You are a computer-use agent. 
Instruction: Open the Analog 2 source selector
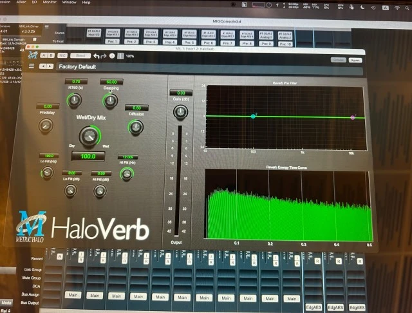(x=285, y=35)
